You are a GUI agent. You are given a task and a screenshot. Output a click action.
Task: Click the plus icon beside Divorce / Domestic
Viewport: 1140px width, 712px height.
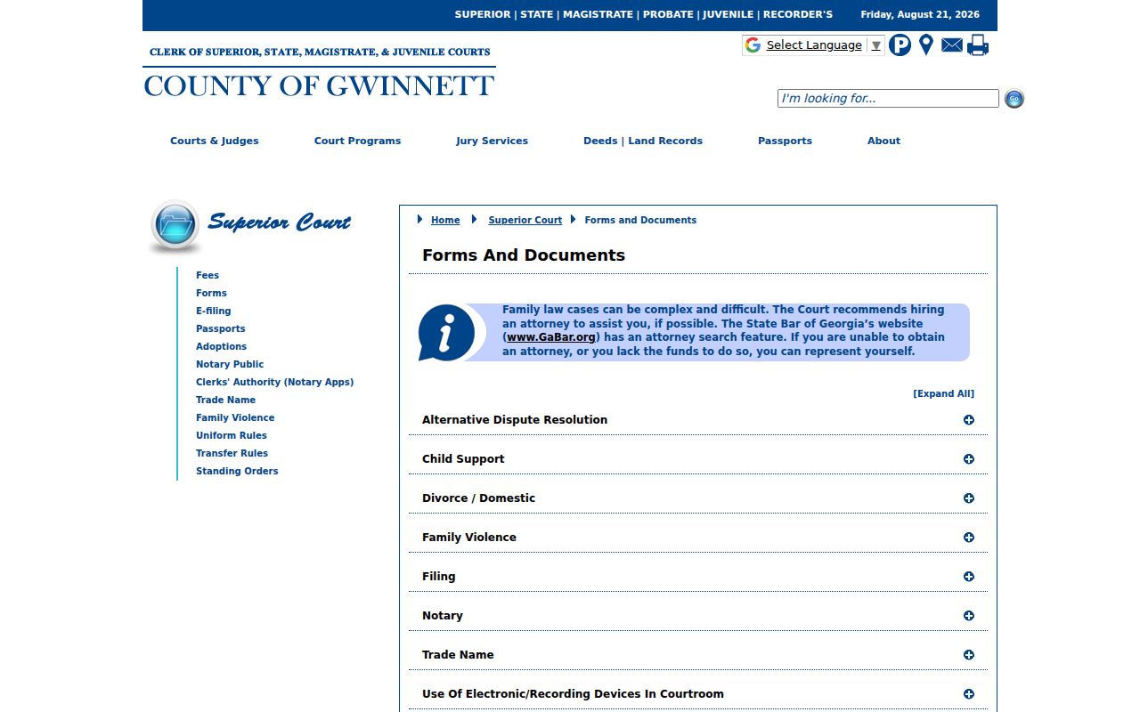point(969,498)
